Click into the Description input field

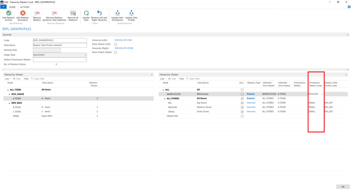[x=60, y=45]
